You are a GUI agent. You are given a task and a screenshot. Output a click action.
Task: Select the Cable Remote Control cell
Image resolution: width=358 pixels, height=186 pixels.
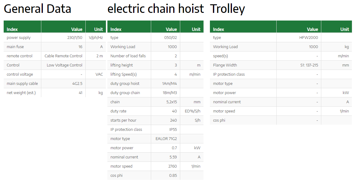[63, 56]
